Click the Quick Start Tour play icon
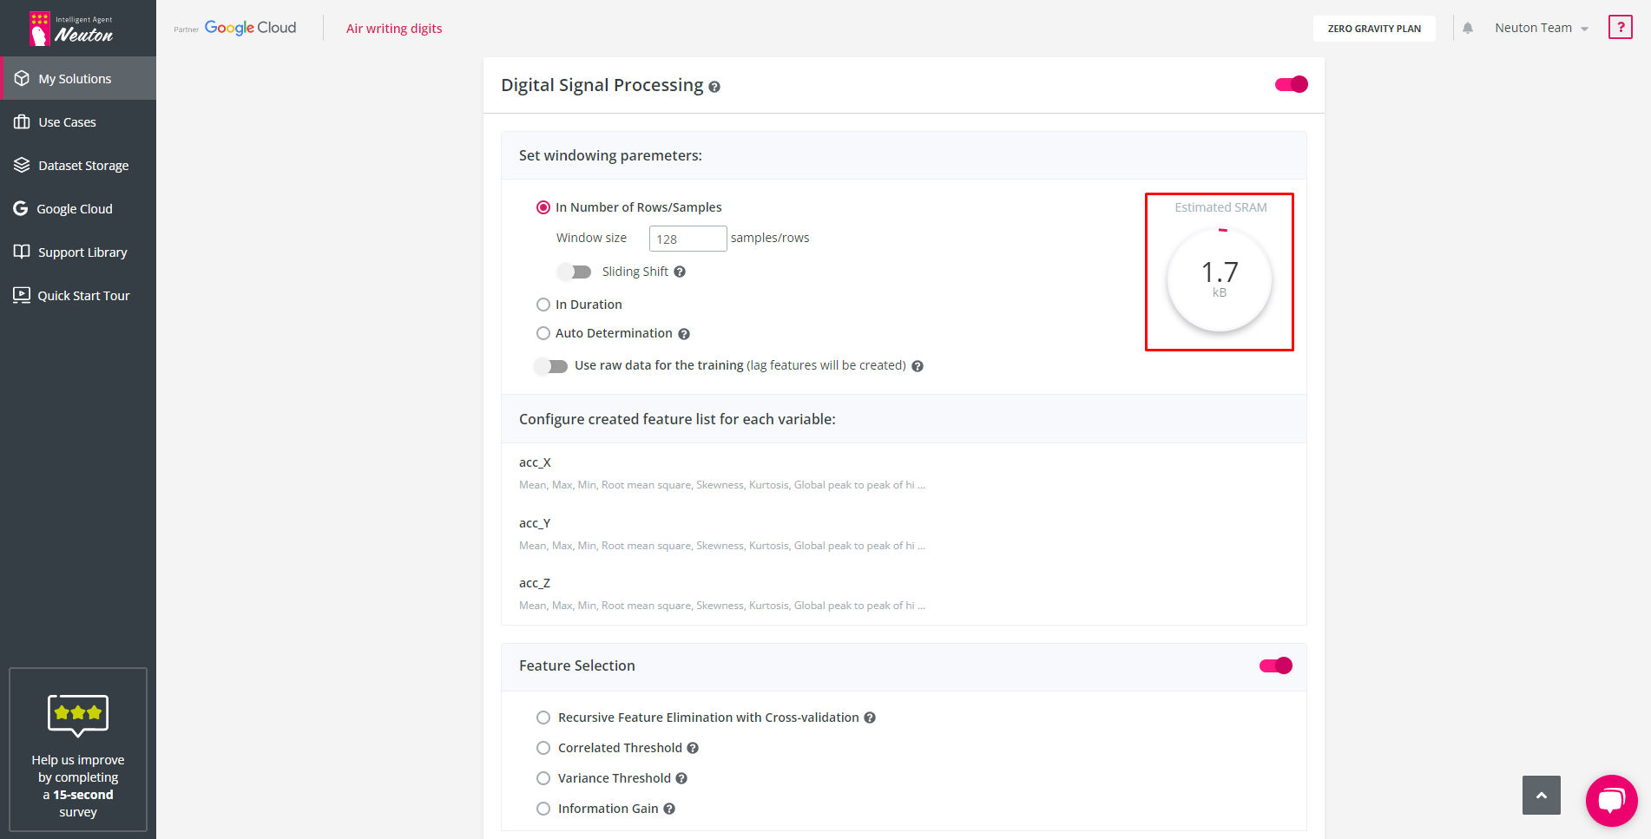The width and height of the screenshot is (1651, 839). pyautogui.click(x=22, y=295)
